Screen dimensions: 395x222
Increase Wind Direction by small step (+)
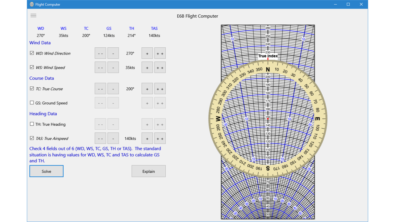coord(147,53)
